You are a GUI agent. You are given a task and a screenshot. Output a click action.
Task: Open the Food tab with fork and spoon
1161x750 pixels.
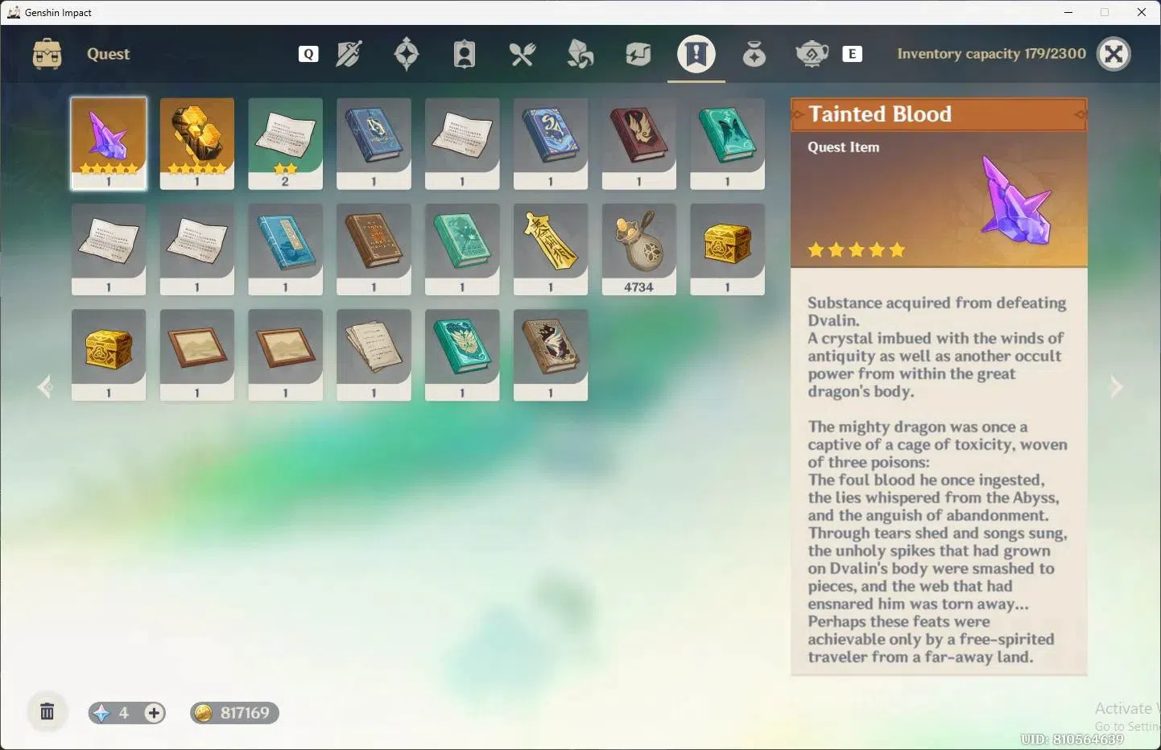tap(523, 54)
